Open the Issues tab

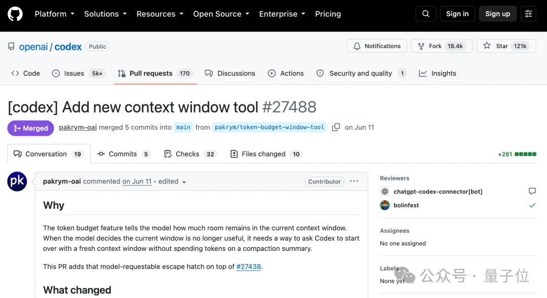78,73
